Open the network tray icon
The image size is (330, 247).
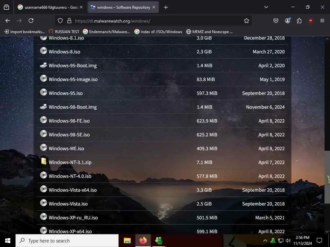[x=281, y=241]
